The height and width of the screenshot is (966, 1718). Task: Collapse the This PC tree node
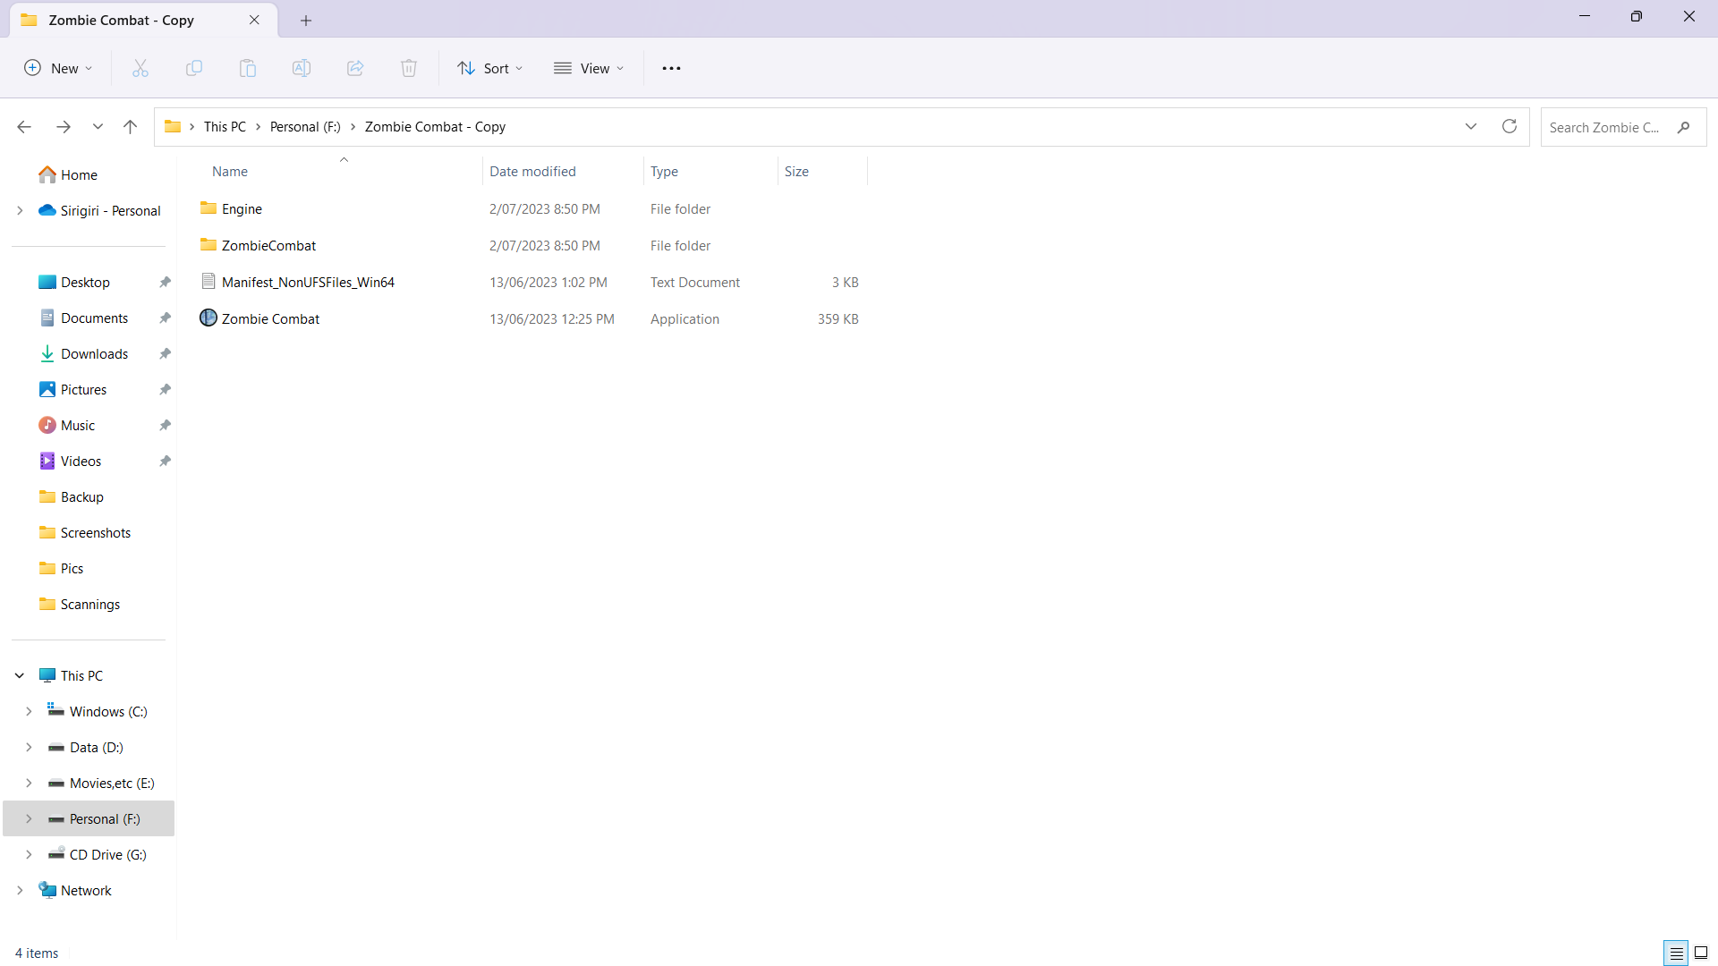(19, 675)
